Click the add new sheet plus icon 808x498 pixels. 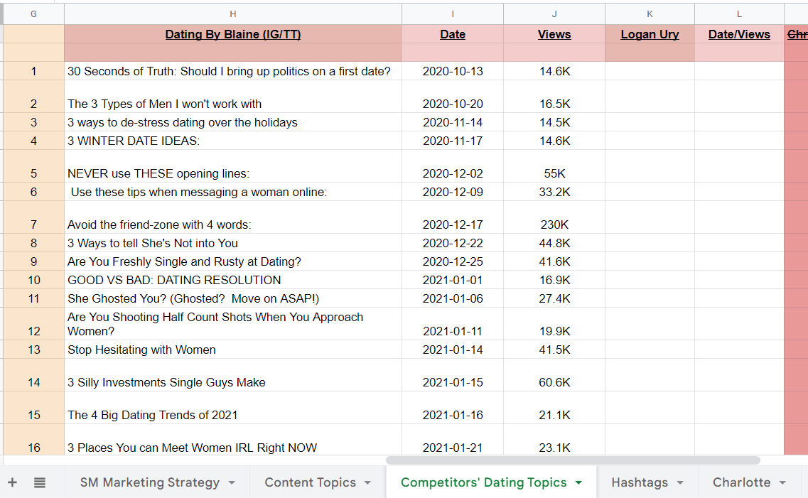point(12,482)
